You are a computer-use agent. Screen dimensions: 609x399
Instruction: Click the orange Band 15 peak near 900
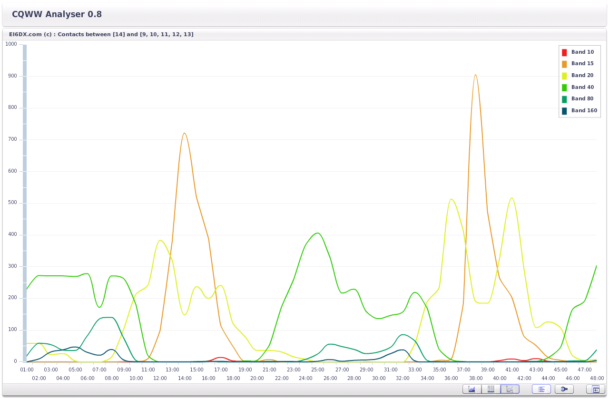(x=475, y=75)
